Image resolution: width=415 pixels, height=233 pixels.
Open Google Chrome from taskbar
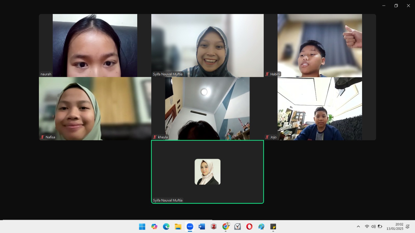click(226, 227)
